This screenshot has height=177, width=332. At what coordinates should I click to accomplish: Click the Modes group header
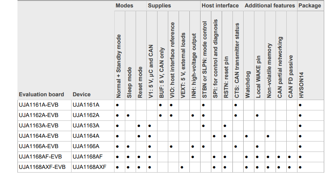(124, 6)
